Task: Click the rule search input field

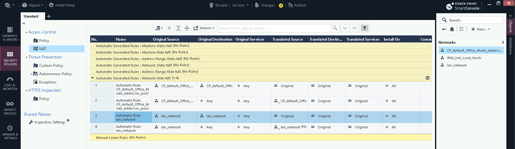Action: pyautogui.click(x=274, y=28)
